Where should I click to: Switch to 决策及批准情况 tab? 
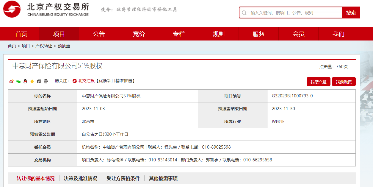tap(81, 179)
